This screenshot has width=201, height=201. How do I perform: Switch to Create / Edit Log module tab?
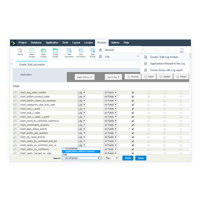click(32, 64)
